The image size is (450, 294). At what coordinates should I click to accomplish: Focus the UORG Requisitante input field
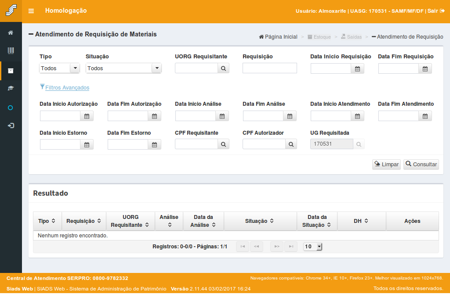(196, 68)
